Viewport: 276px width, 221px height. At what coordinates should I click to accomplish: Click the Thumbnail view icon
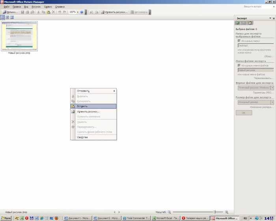point(2,18)
